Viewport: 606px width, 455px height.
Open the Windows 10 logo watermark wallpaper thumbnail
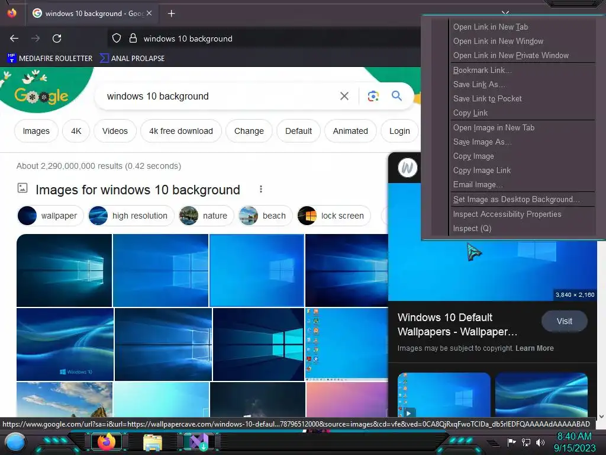pos(65,344)
